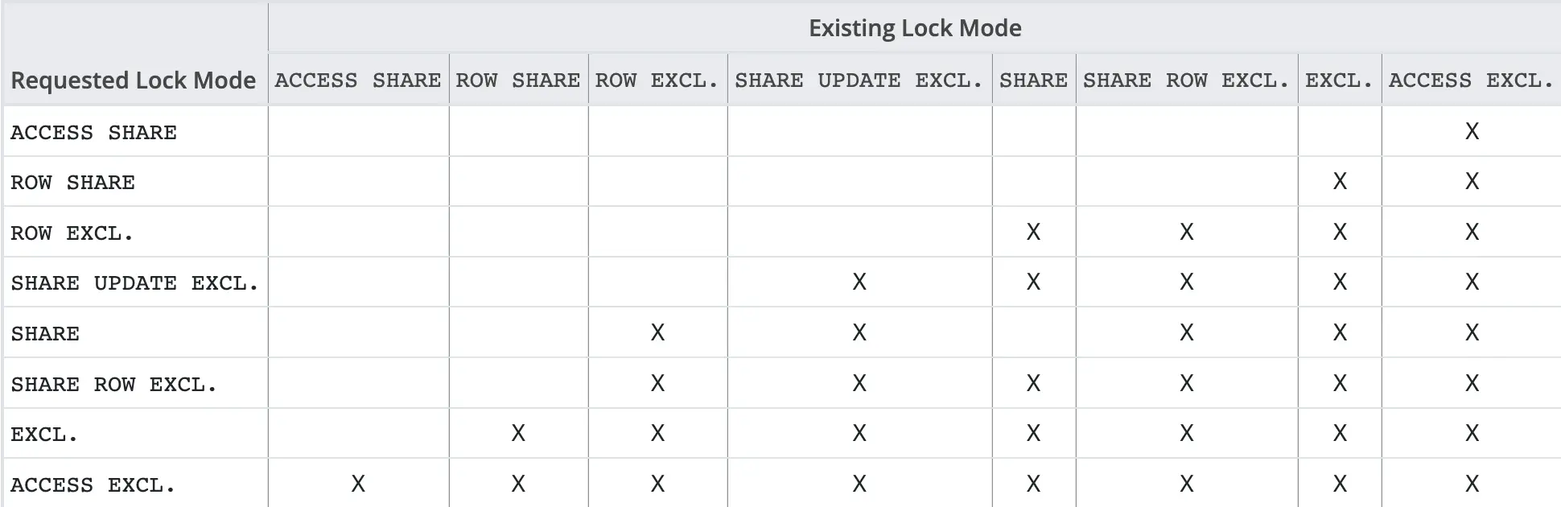
Task: Click X for SHARE row under ROW EXCL. column
Action: pyautogui.click(x=657, y=332)
